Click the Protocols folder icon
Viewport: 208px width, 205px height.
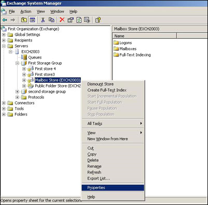tap(24, 97)
